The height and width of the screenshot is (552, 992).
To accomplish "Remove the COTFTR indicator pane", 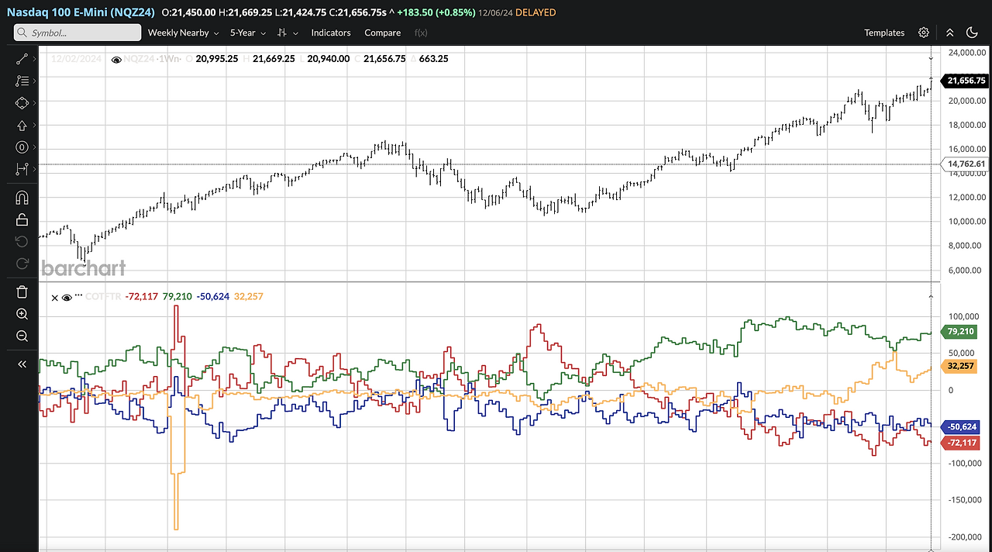I will pyautogui.click(x=54, y=297).
